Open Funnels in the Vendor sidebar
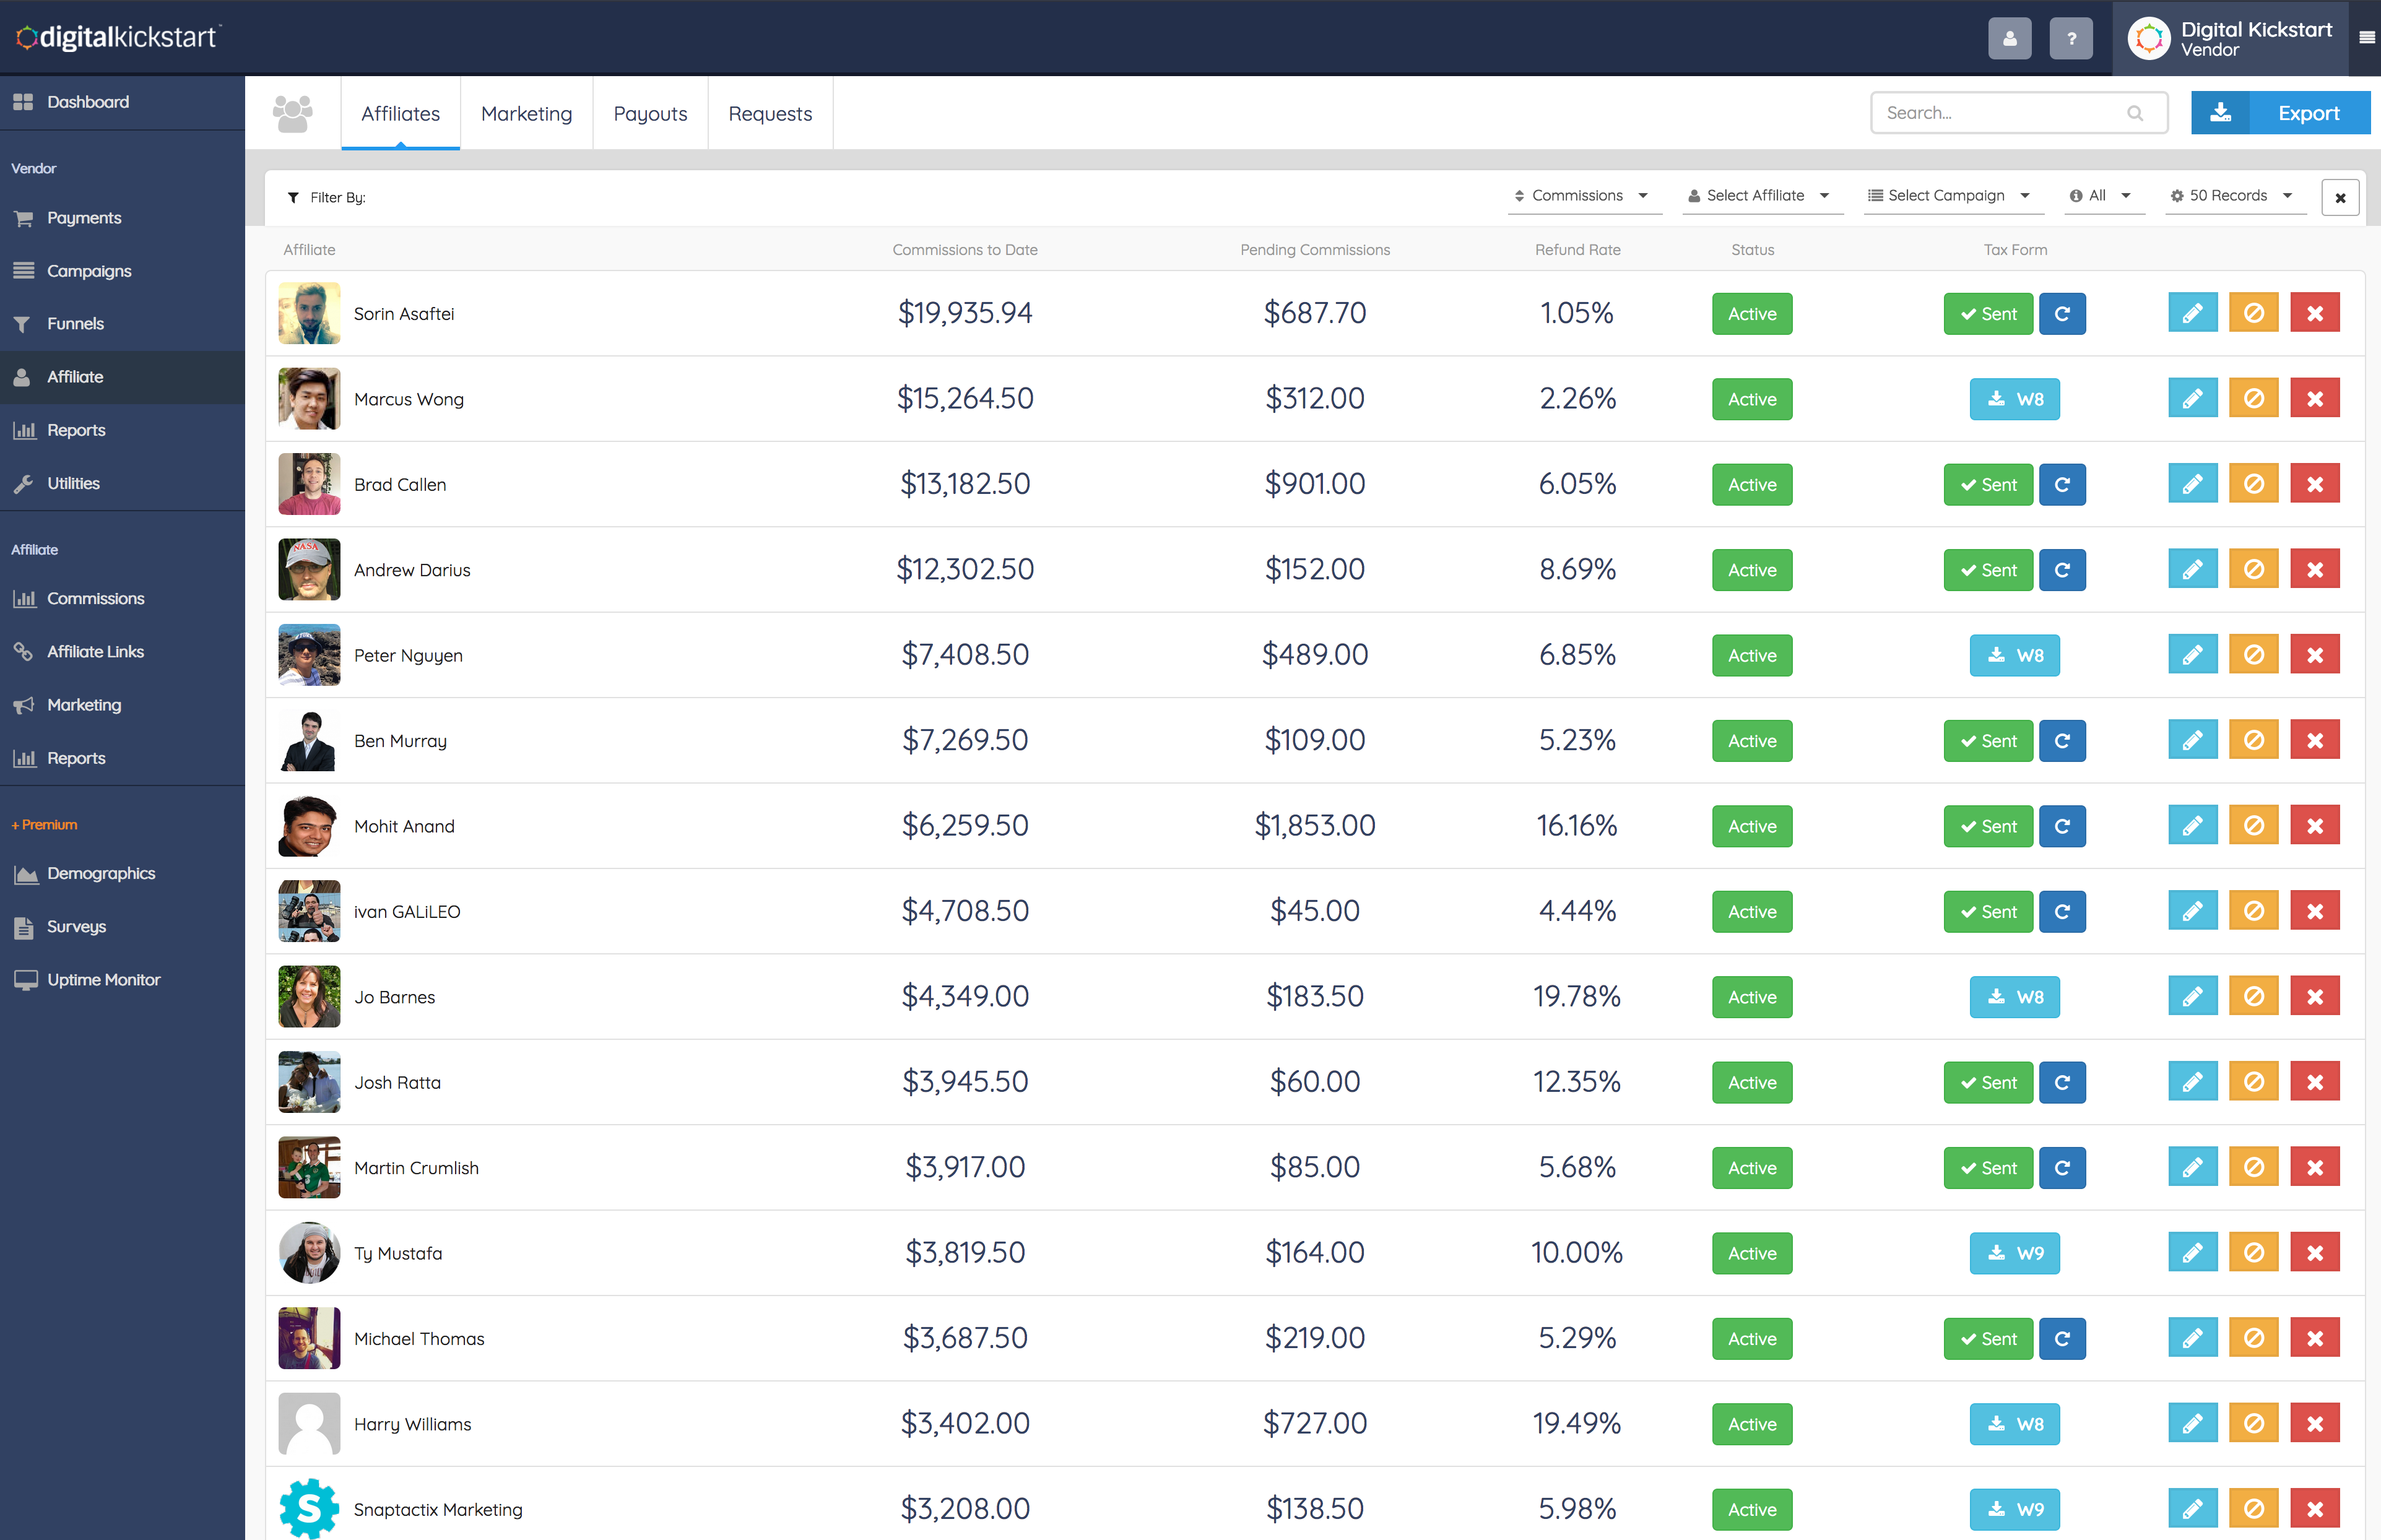2381x1540 pixels. tap(75, 324)
